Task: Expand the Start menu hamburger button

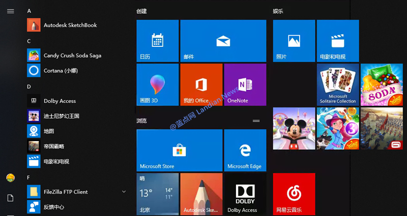Action: coord(10,11)
